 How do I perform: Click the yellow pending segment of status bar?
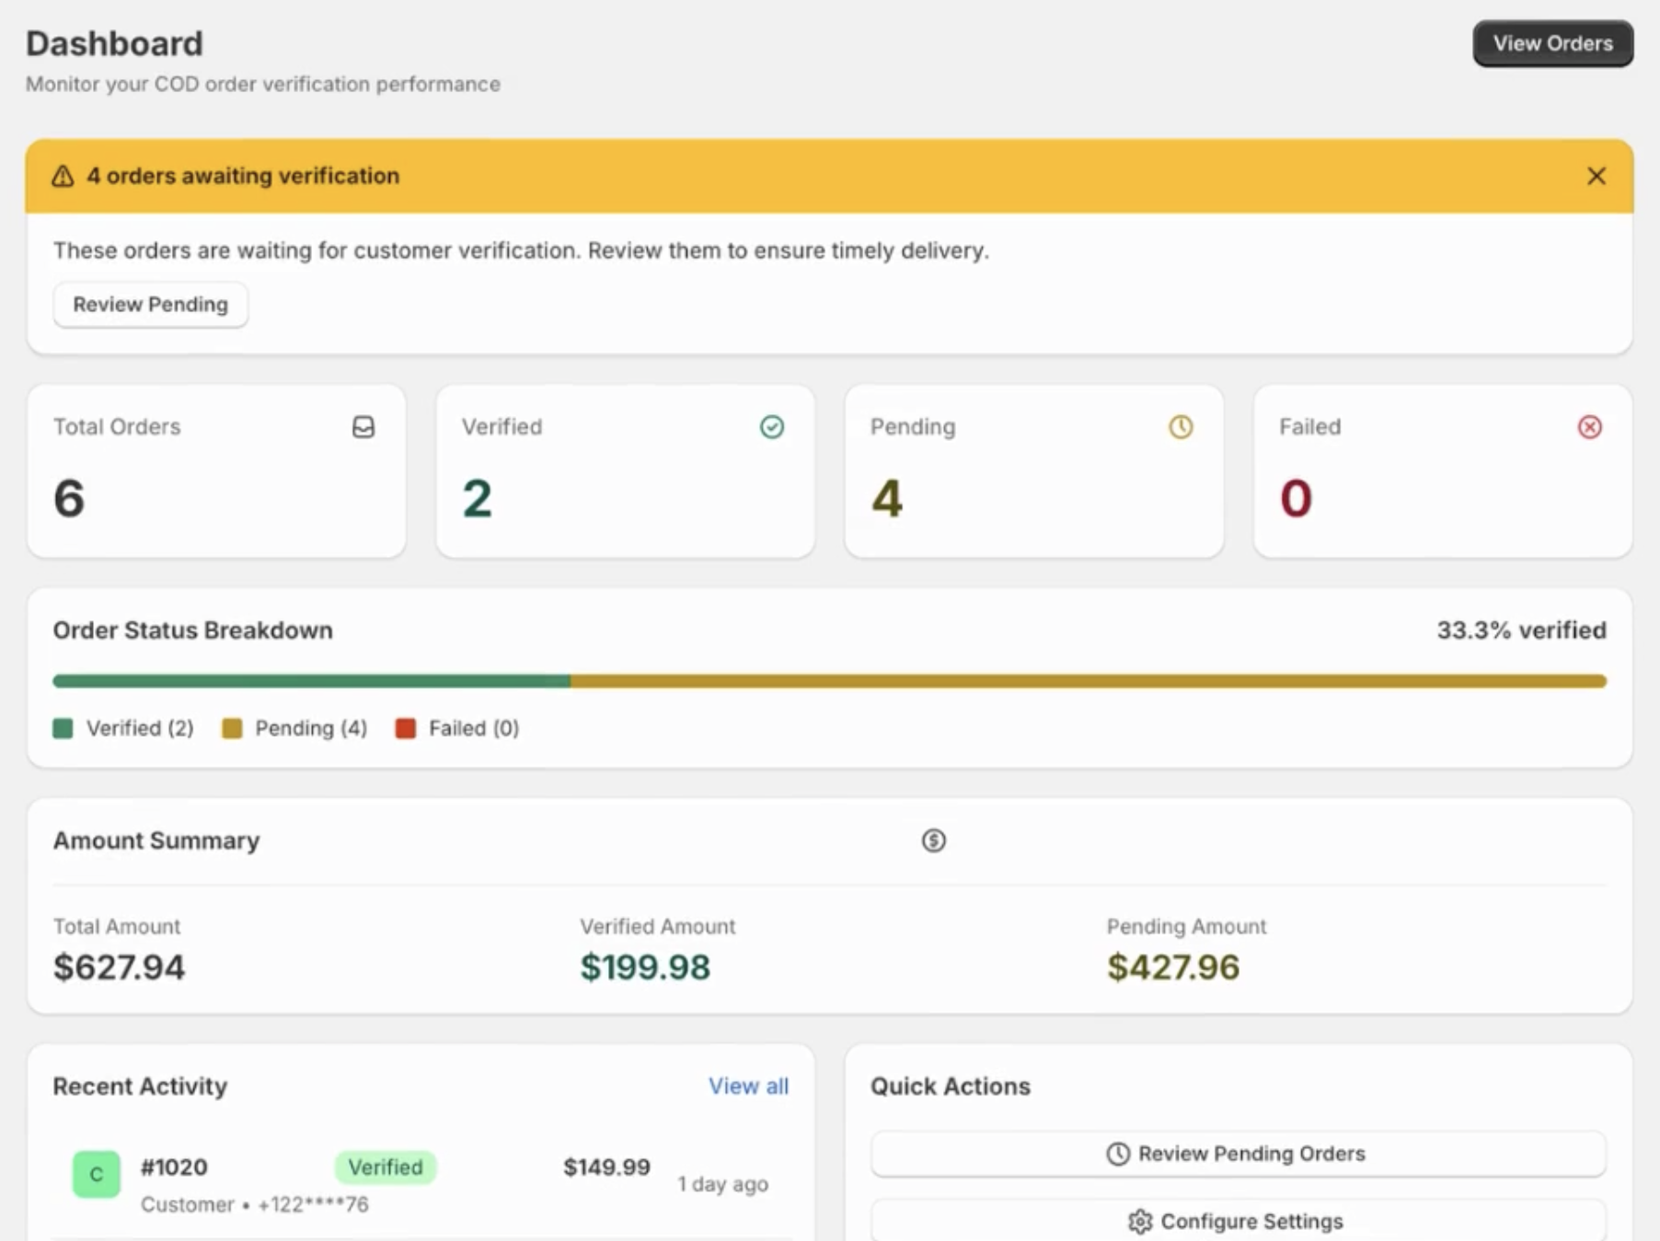coord(1088,681)
